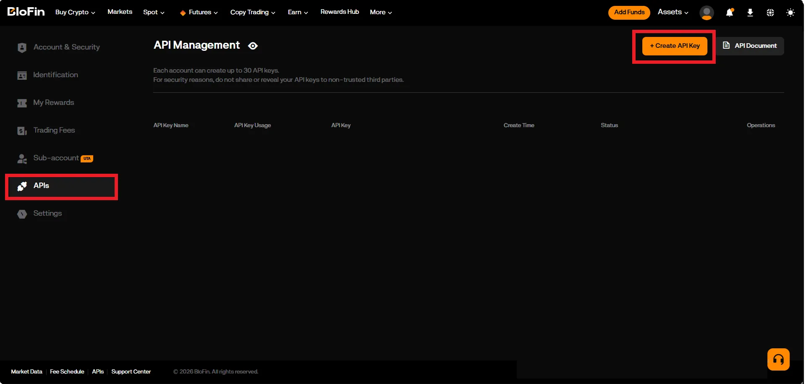Click the UTA badge beside Sub-account
Viewport: 806px width, 384px height.
coord(87,159)
